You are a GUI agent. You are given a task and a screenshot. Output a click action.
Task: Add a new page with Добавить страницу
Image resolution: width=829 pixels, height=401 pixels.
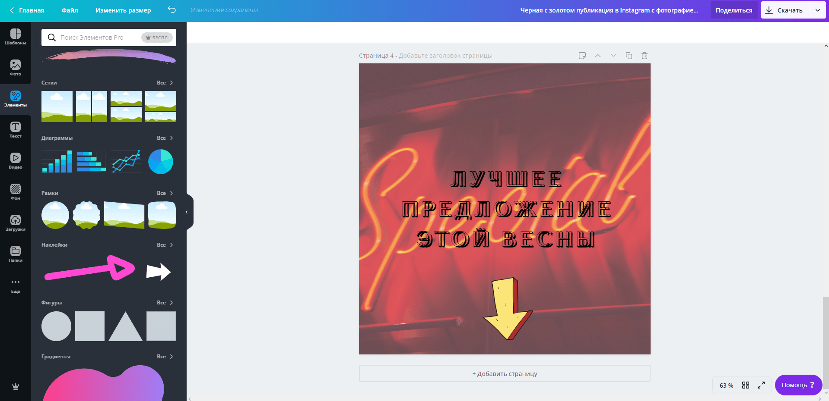(504, 373)
